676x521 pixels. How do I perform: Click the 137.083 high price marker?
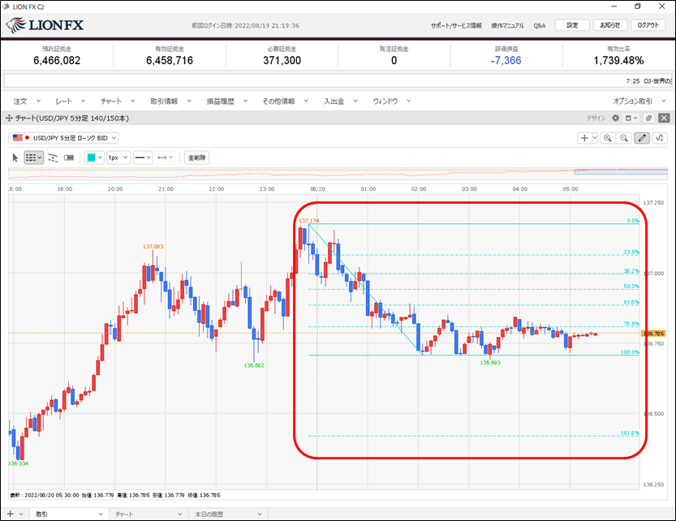point(153,247)
